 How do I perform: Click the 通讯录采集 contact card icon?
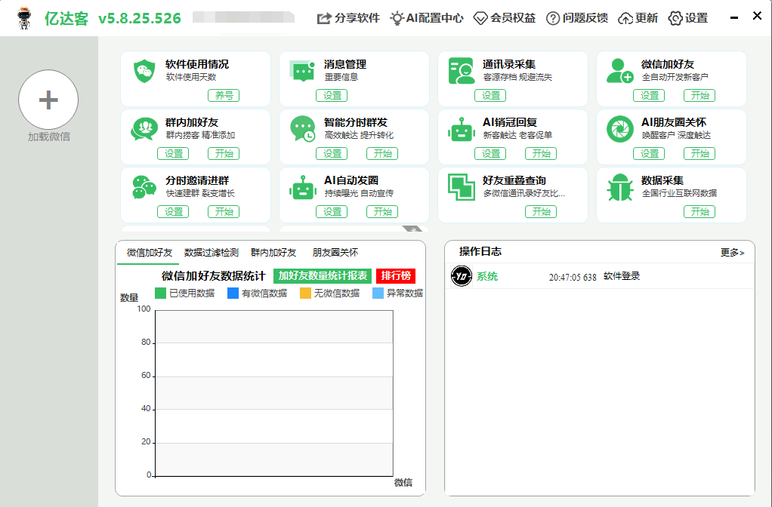[x=462, y=71]
